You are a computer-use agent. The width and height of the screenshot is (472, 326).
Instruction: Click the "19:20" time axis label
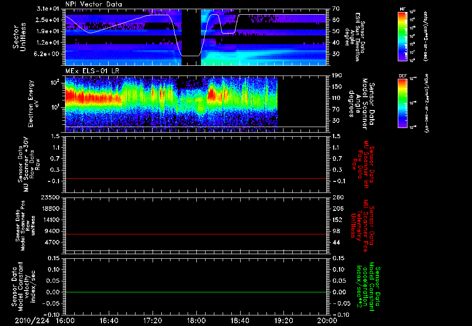283,321
